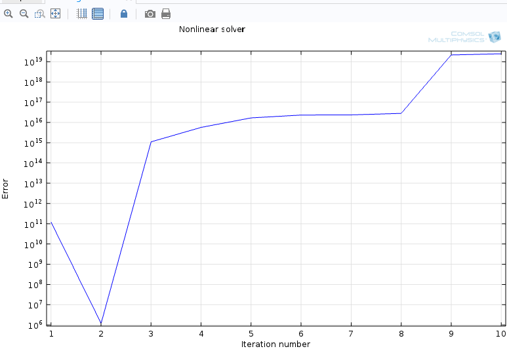507x351 pixels.
Task: Take an image snapshot with camera icon
Action: tap(150, 14)
